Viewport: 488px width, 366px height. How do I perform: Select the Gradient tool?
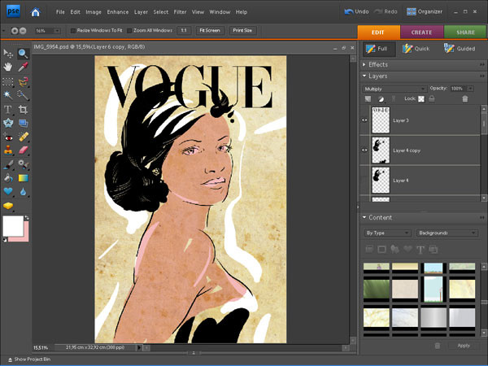(x=23, y=178)
